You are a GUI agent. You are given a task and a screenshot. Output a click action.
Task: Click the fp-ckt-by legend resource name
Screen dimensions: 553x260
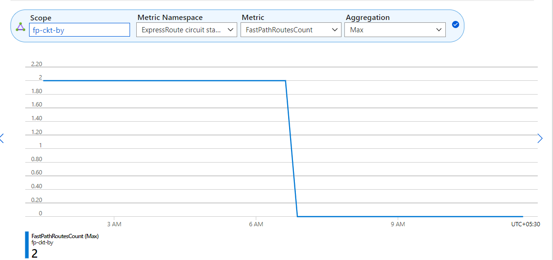click(42, 242)
